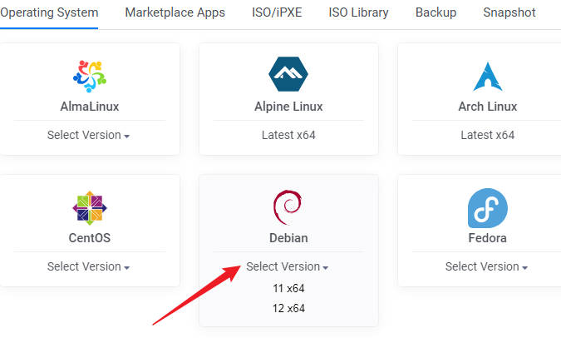Click the Debian name label
This screenshot has height=338, width=561.
[288, 238]
